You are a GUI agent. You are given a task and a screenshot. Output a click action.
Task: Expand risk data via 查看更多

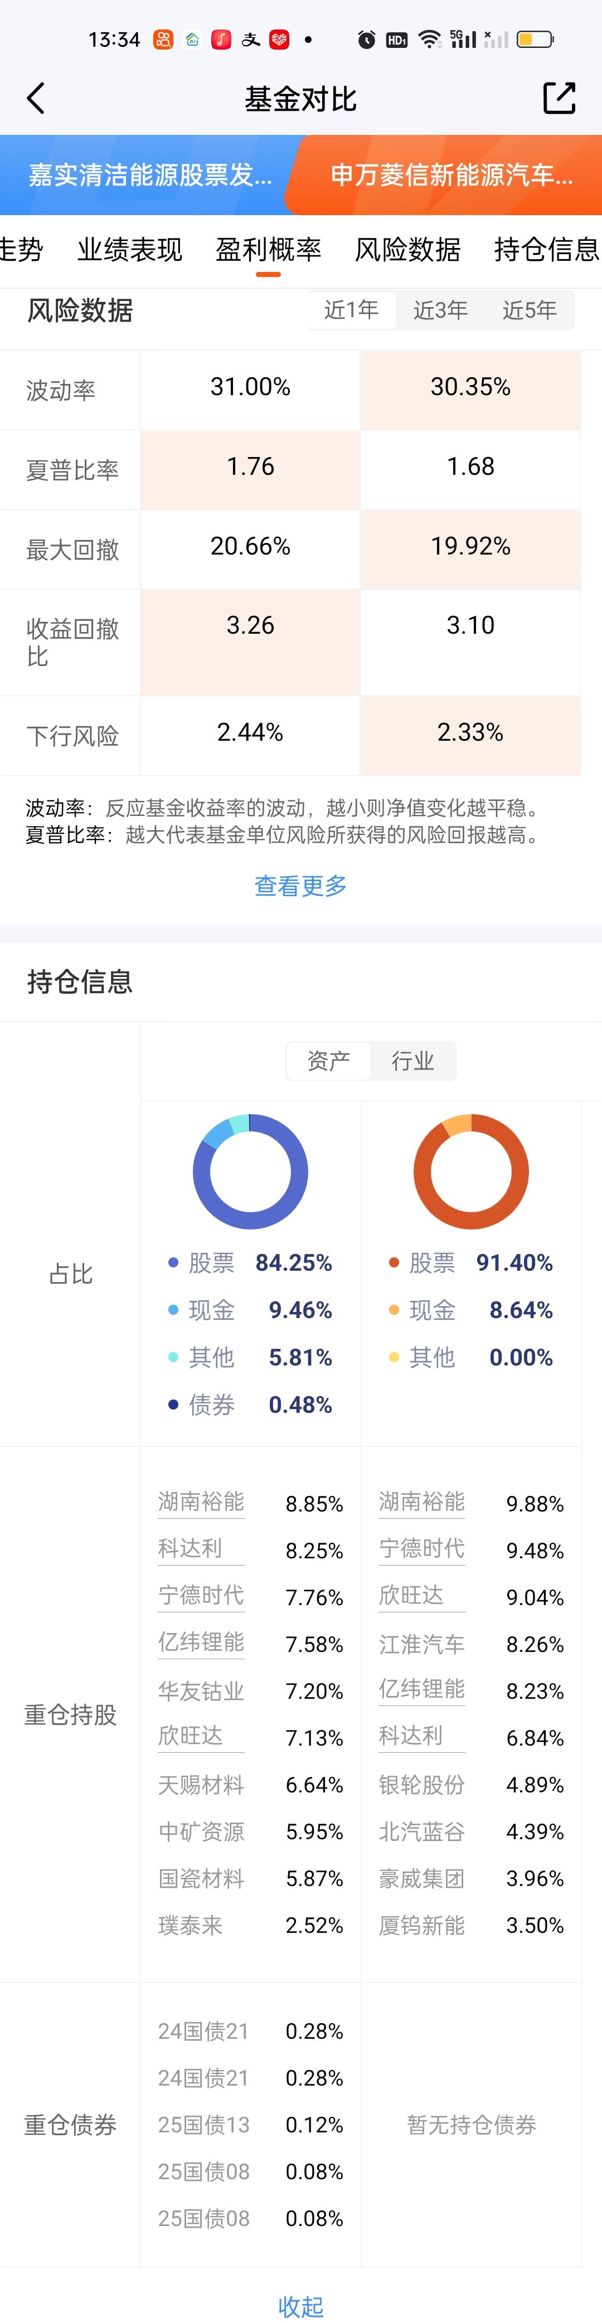point(300,886)
